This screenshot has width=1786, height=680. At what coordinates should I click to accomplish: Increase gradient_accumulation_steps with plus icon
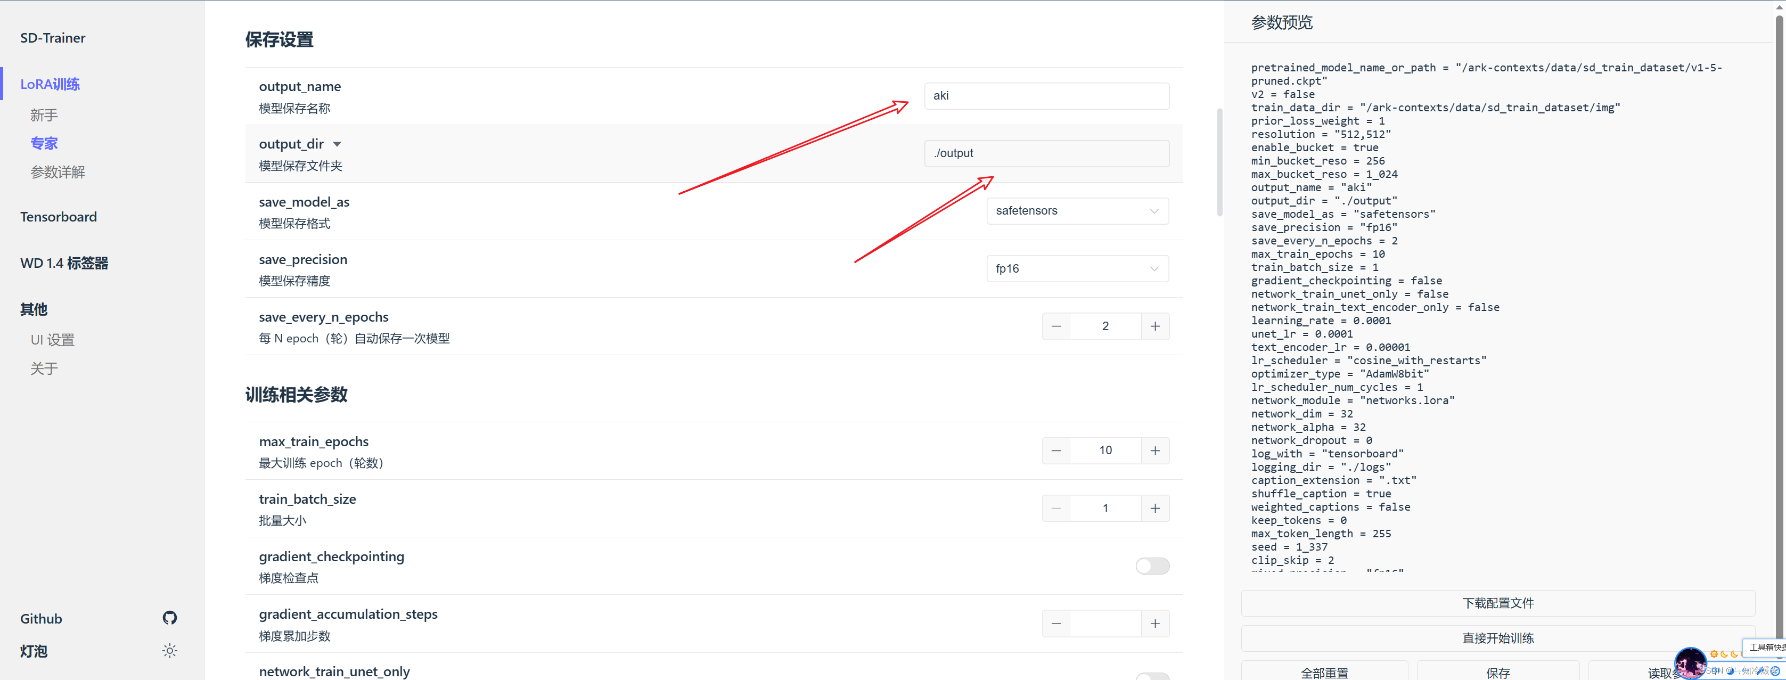pos(1155,624)
